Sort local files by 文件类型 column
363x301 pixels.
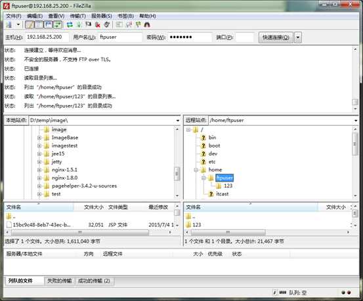click(118, 207)
